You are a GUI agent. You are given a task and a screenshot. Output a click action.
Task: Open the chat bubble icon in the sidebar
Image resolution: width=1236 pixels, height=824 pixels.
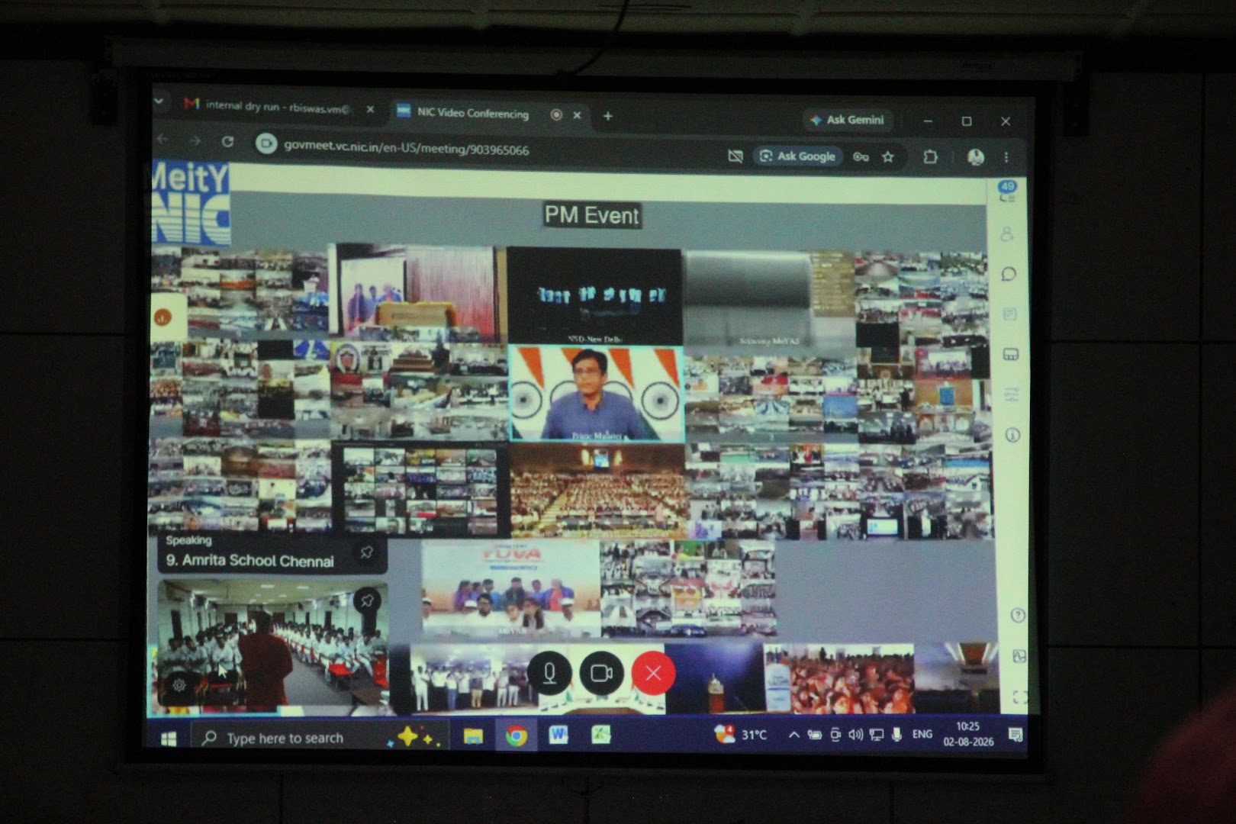1009,274
